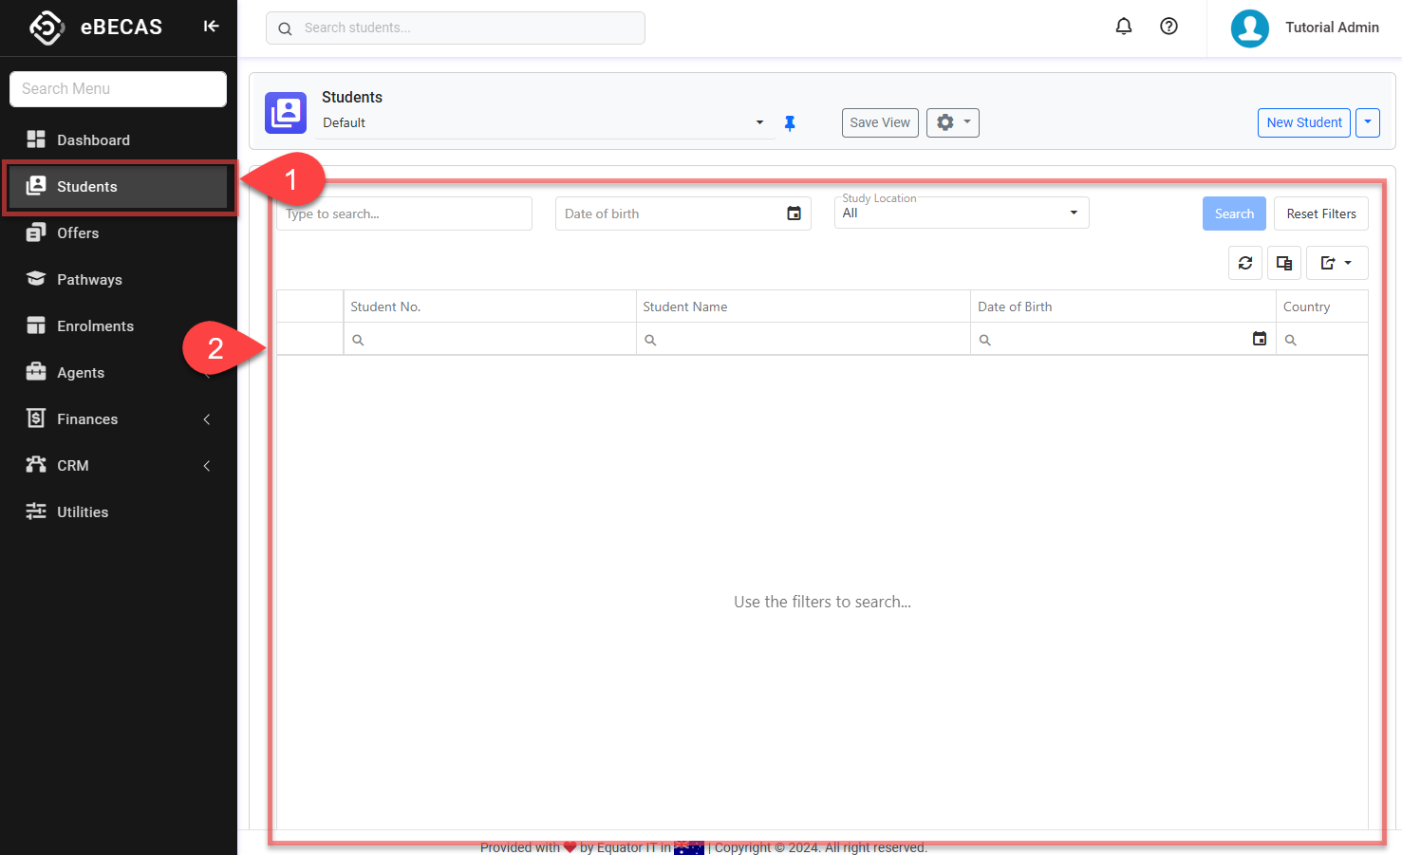Viewport: 1402px width, 855px height.
Task: Open the column chooser icon
Action: click(x=1283, y=263)
